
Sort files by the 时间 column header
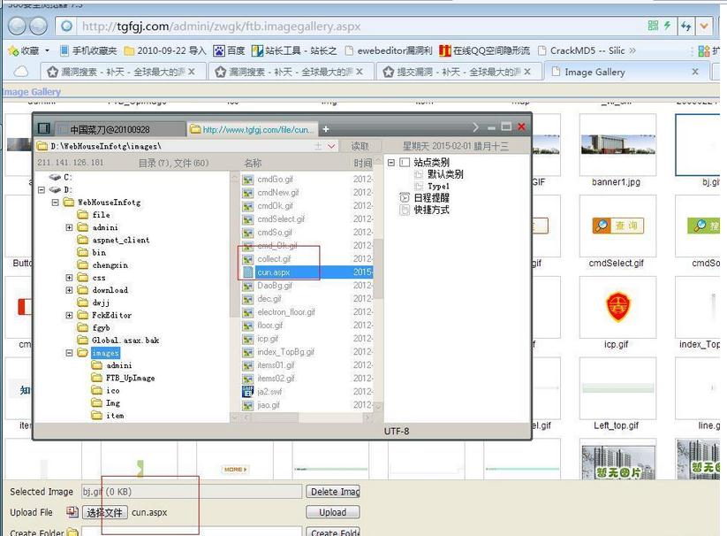pos(362,163)
